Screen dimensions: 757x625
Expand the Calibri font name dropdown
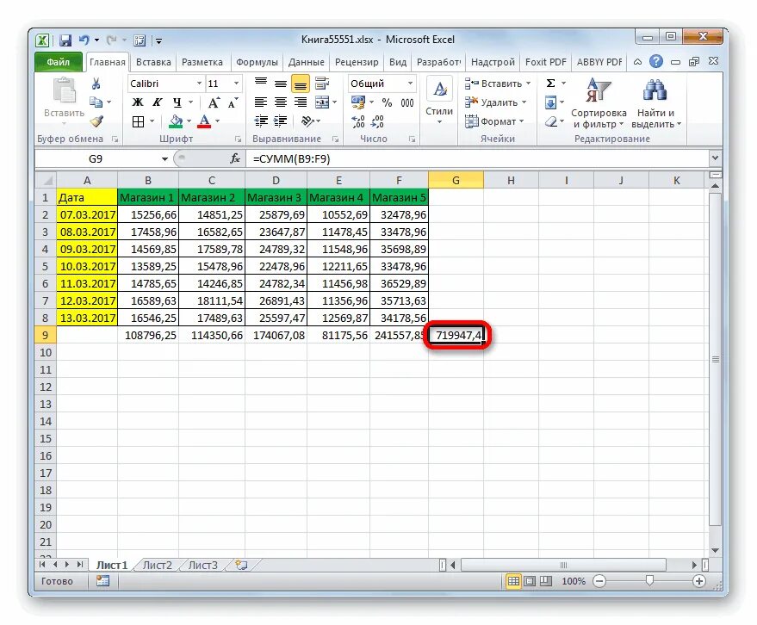pyautogui.click(x=199, y=84)
